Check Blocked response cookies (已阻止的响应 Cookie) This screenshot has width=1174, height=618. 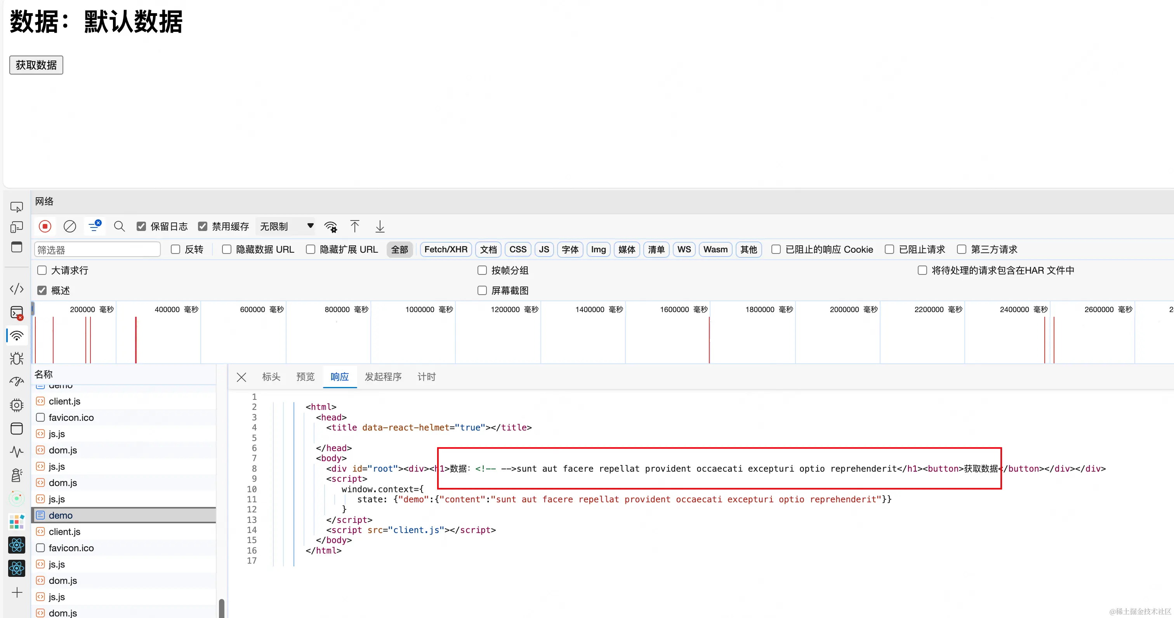click(x=776, y=250)
